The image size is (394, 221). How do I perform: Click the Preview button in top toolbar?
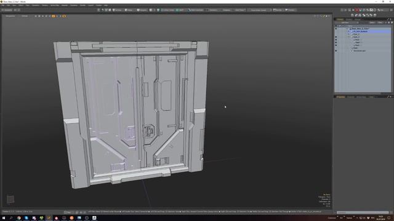pyautogui.click(x=290, y=10)
